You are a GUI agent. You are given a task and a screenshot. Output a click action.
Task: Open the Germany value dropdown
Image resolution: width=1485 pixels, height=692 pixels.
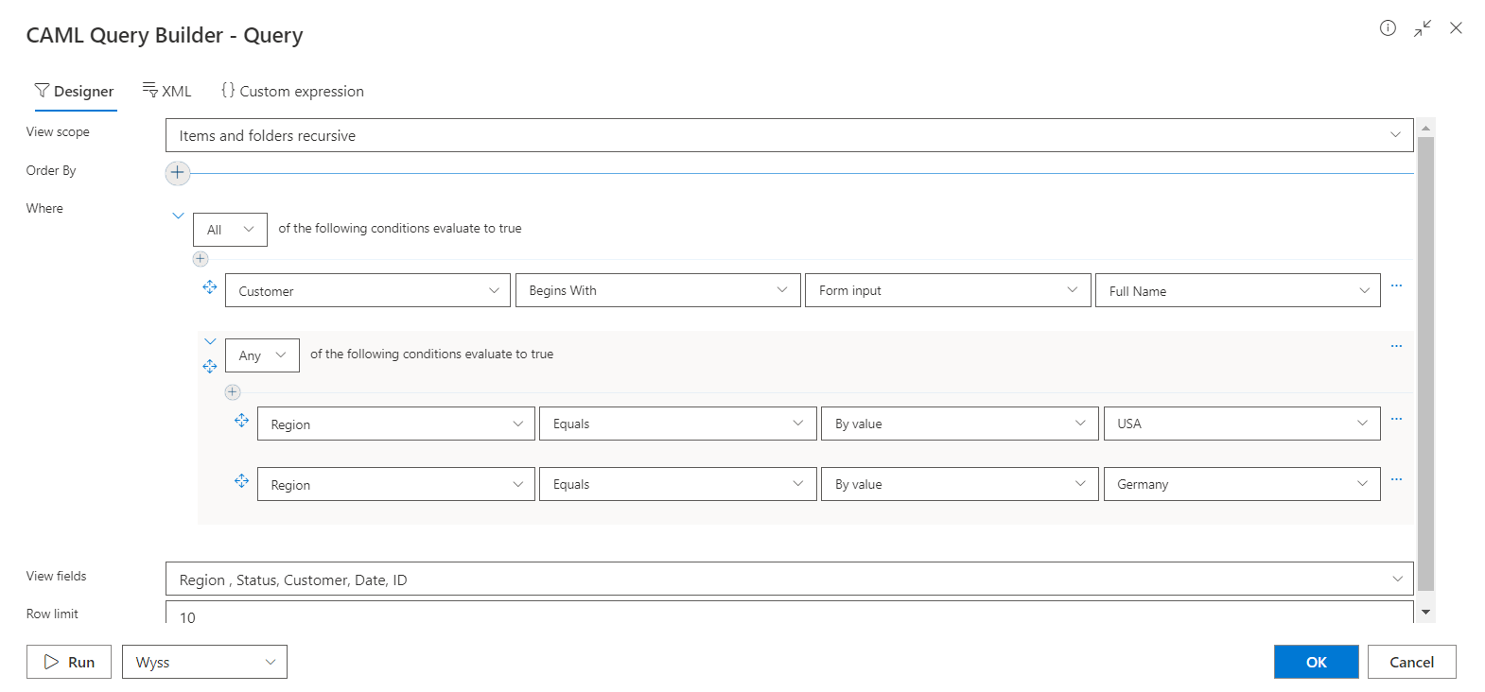(x=1242, y=484)
